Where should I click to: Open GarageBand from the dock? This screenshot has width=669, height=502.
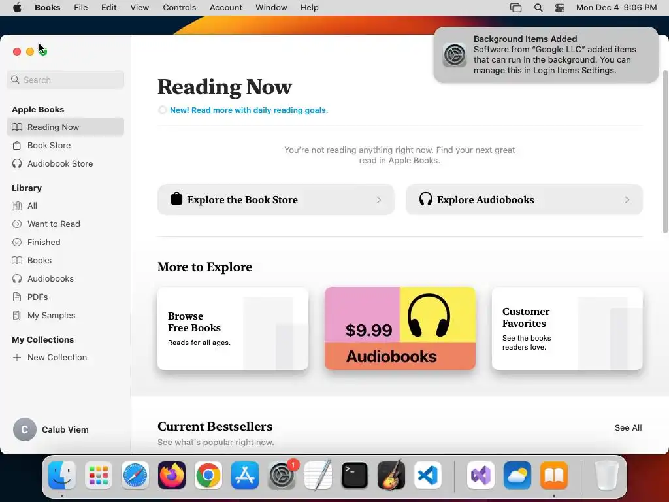[391, 475]
